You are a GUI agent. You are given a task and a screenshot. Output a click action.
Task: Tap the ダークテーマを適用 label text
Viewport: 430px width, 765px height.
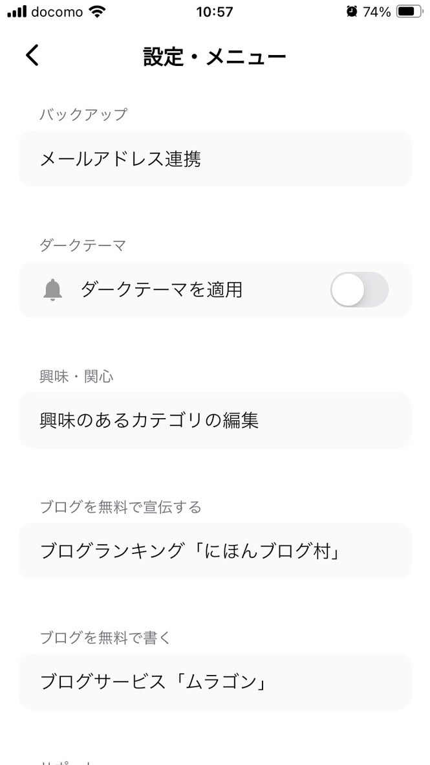[x=162, y=290]
